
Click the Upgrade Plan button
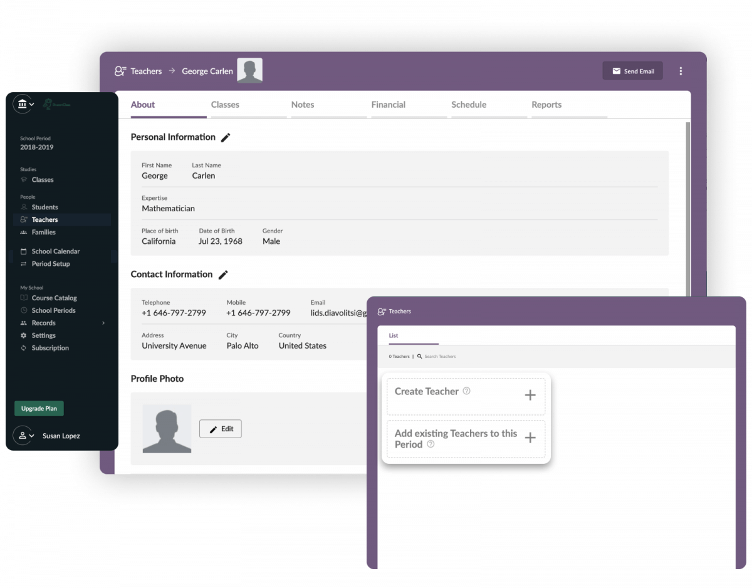39,409
